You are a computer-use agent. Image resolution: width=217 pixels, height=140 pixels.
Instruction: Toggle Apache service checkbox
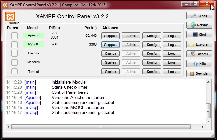point(15,36)
